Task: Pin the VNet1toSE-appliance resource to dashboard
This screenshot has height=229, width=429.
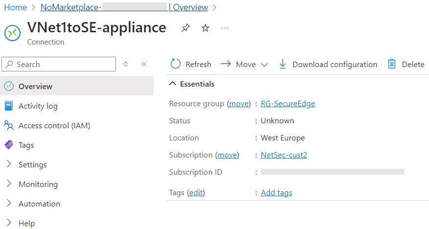Action: (x=185, y=28)
